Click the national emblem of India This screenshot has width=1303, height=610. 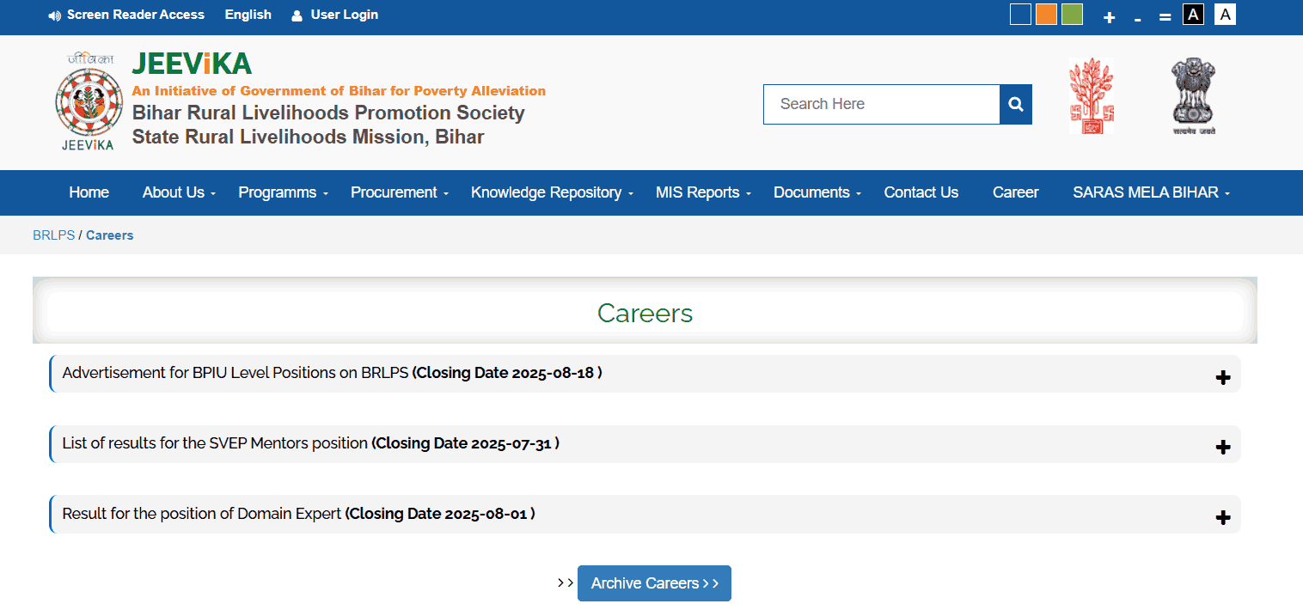tap(1194, 95)
